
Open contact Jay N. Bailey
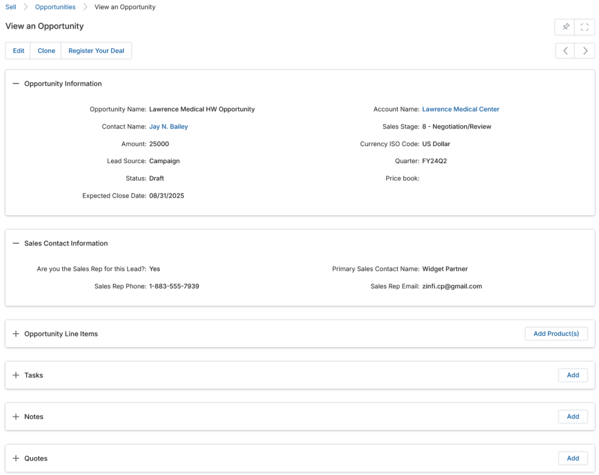point(168,126)
